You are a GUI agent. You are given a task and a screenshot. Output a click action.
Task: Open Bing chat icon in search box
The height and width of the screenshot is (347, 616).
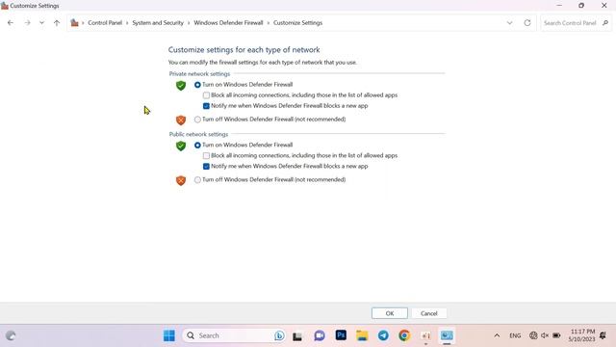[279, 335]
